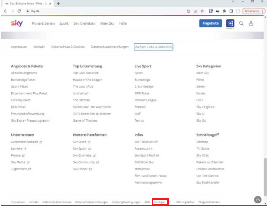Open the top Kontakt link

[39, 47]
